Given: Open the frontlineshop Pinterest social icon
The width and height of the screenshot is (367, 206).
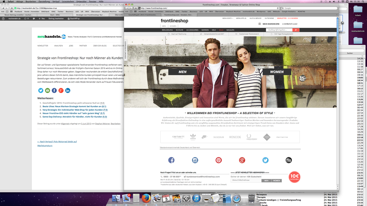Looking at the screenshot, I should pyautogui.click(x=218, y=160).
